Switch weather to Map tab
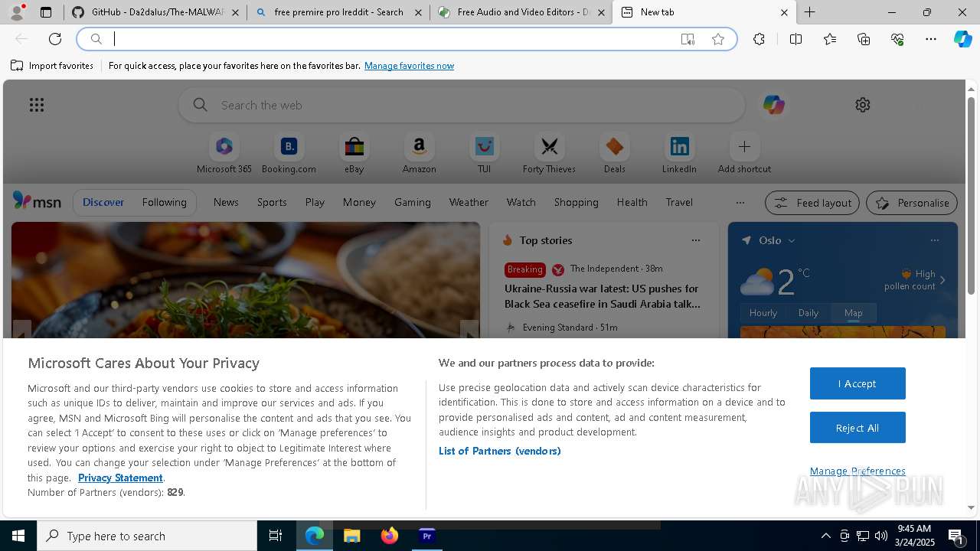This screenshot has height=551, width=980. [853, 312]
